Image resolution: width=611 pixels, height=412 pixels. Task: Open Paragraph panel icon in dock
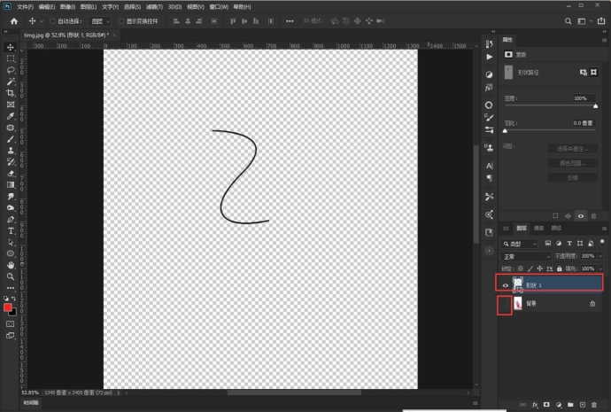tap(490, 178)
